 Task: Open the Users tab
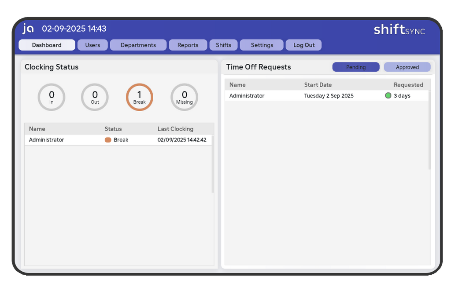(x=92, y=45)
